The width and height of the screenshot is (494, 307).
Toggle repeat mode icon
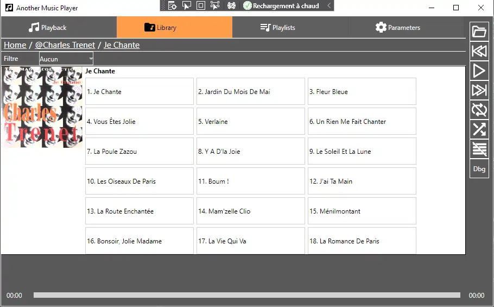point(479,110)
